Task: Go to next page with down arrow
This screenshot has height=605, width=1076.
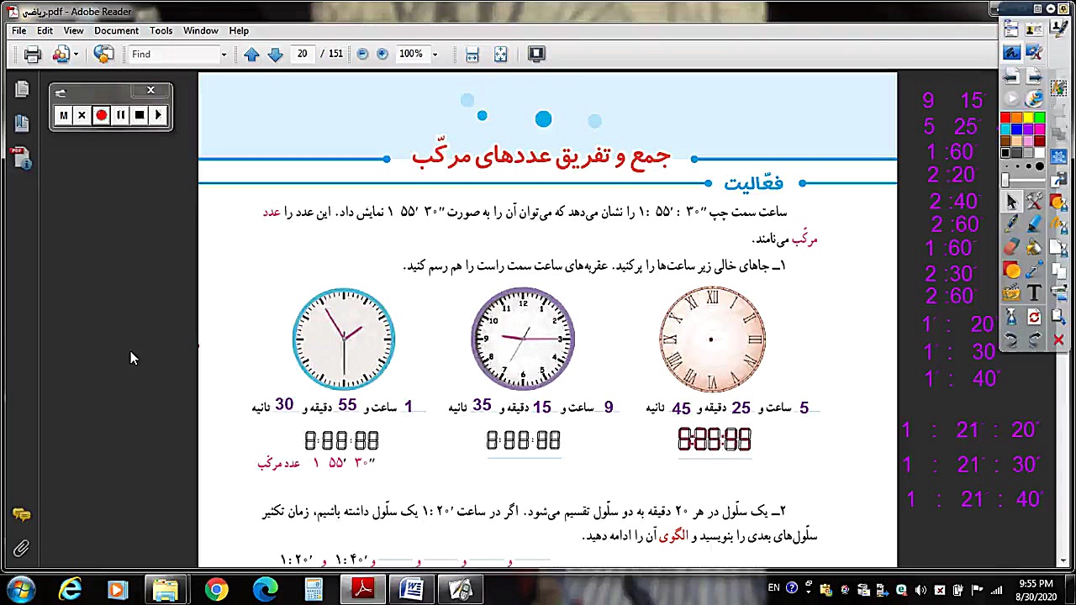Action: click(275, 55)
